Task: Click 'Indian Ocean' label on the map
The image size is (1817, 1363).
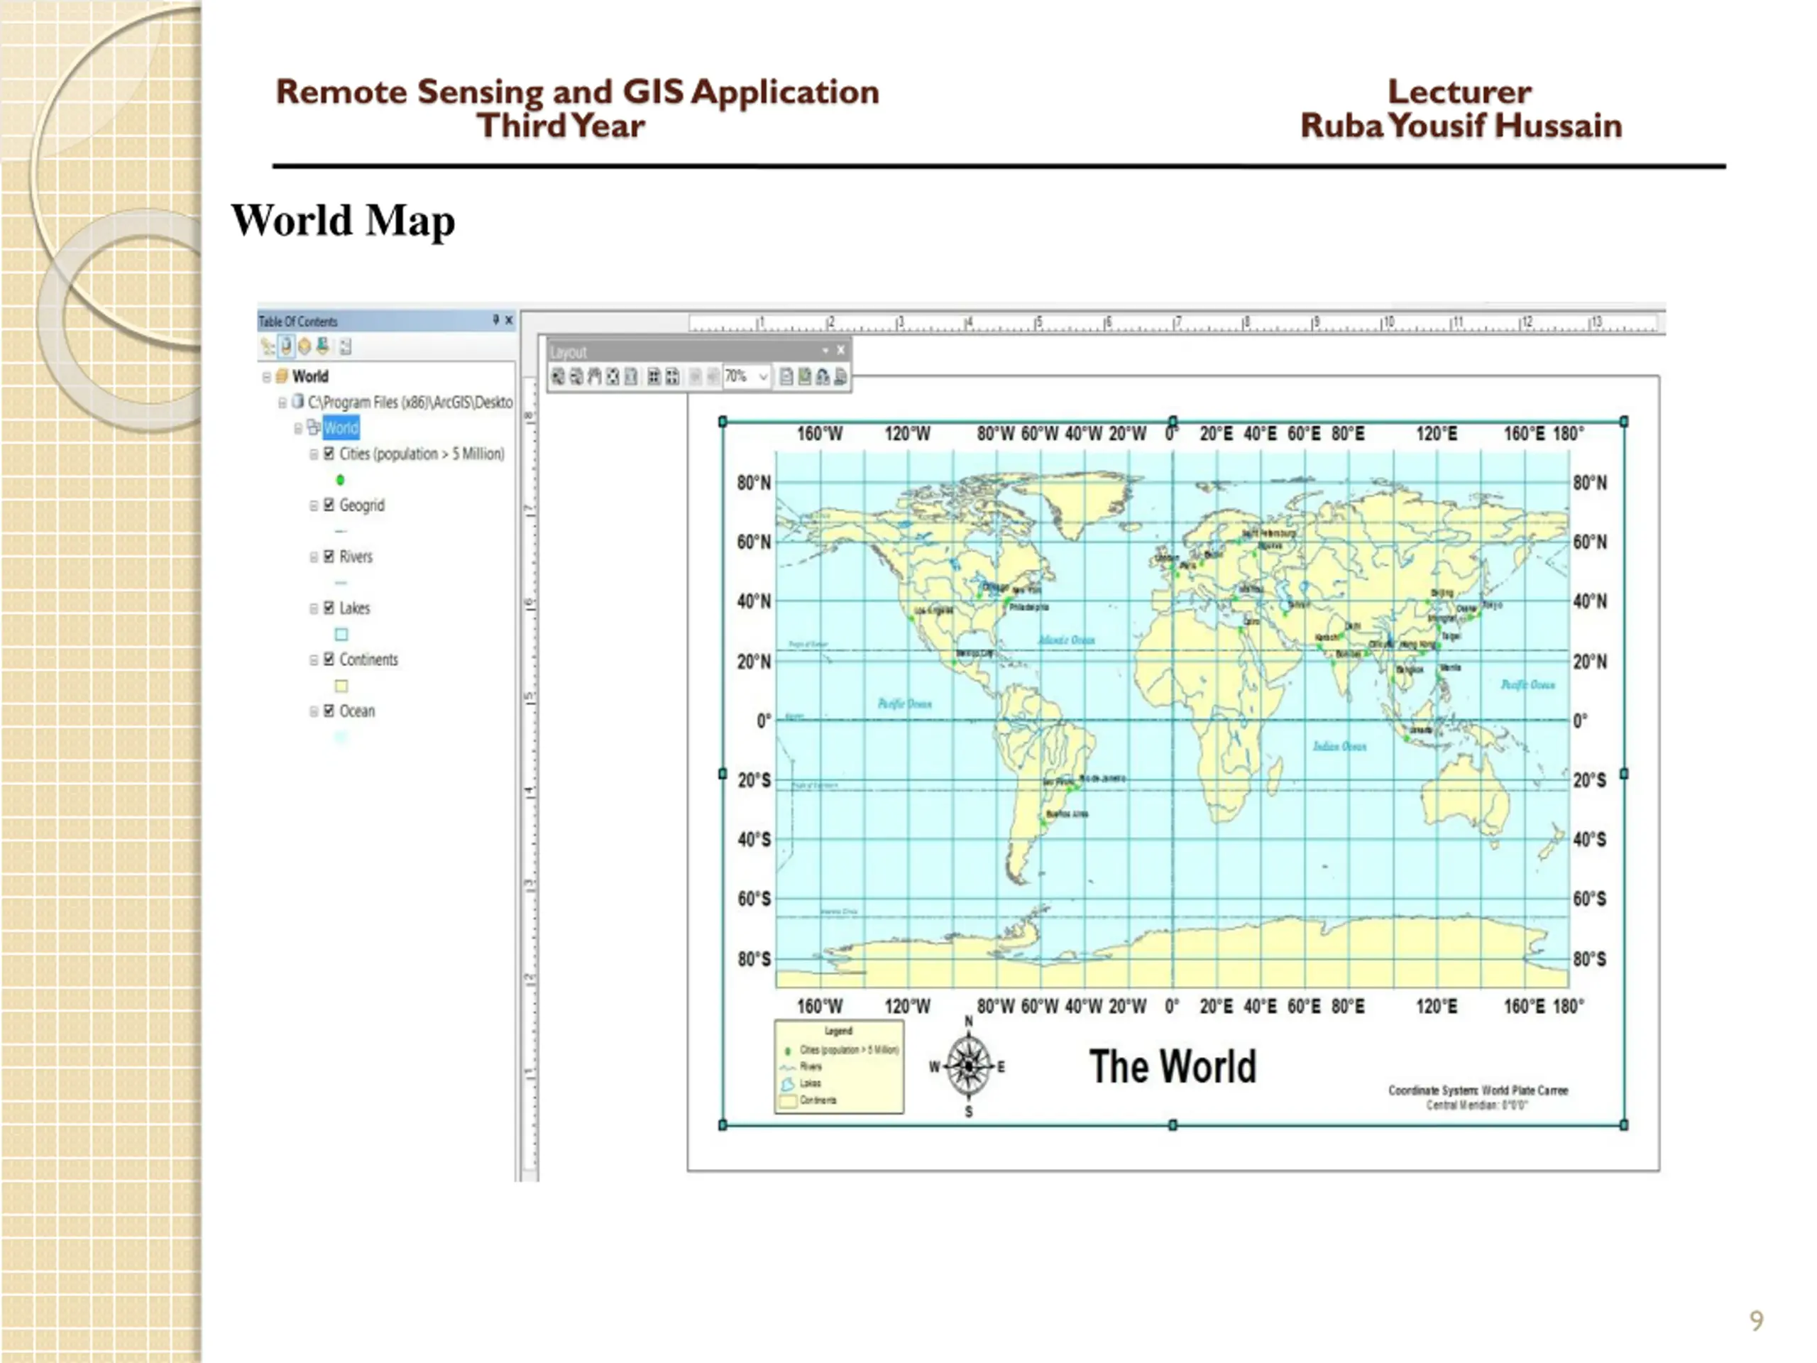Action: point(1339,746)
